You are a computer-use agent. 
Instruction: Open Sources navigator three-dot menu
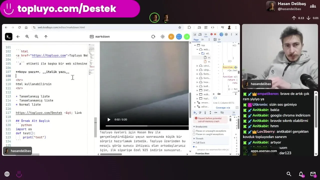tap(209, 39)
